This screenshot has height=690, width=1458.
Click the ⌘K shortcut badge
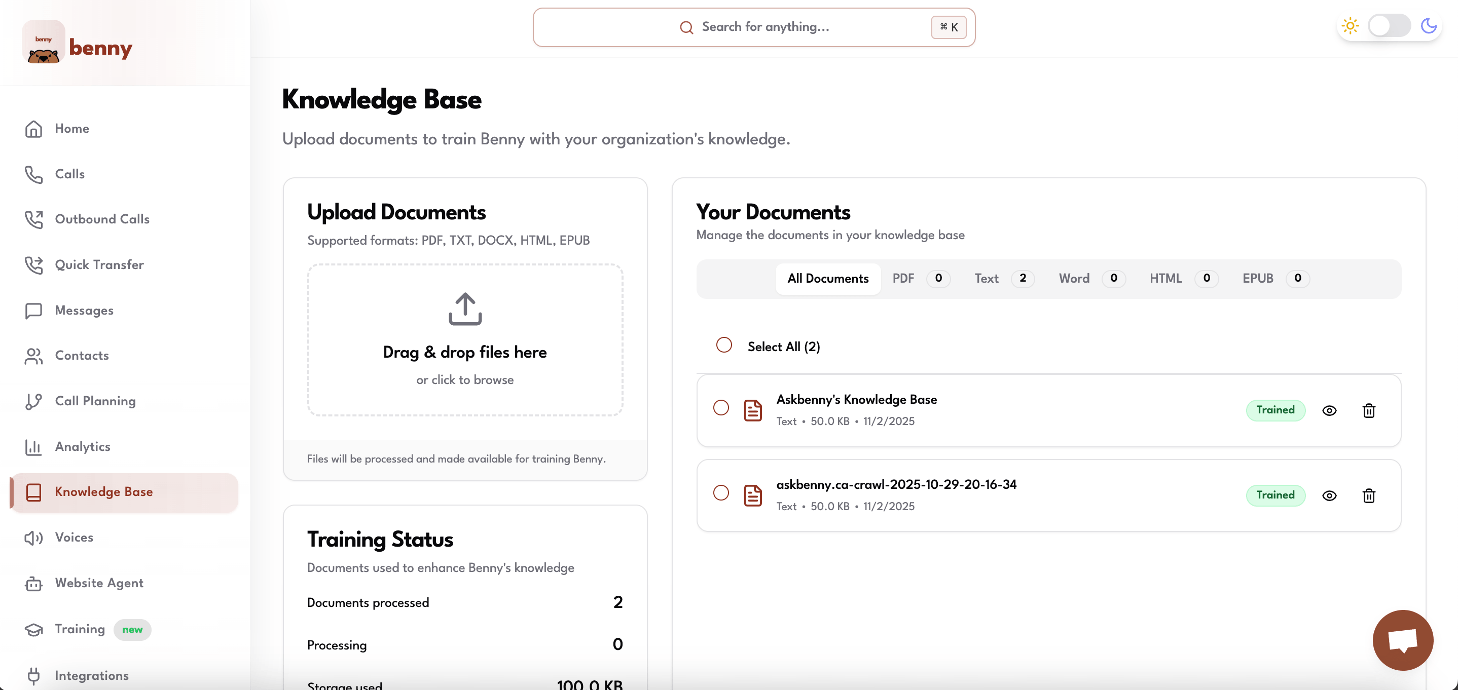coord(949,27)
